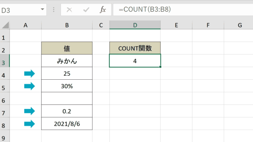Select cell D3 showing result 4

pyautogui.click(x=135, y=61)
